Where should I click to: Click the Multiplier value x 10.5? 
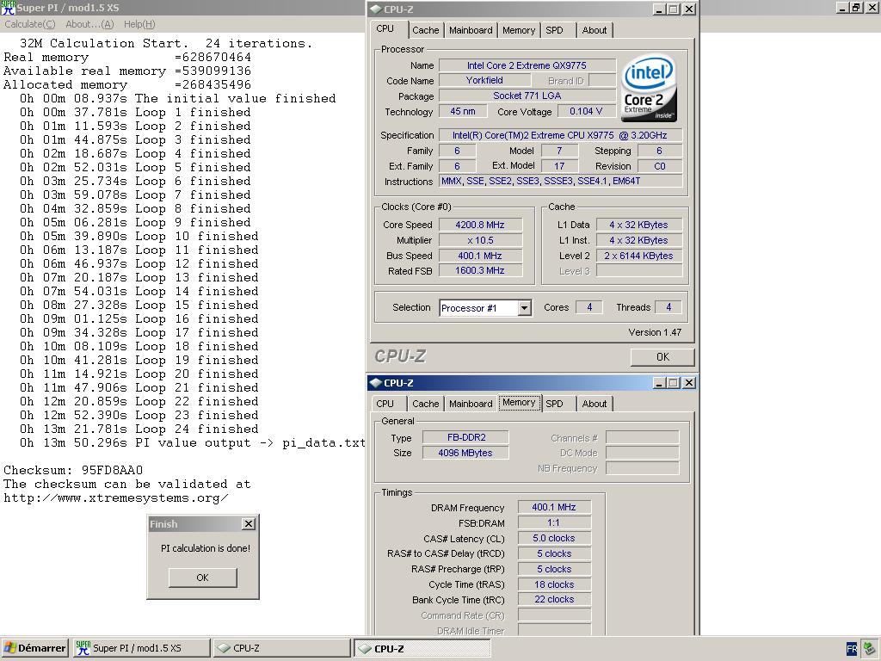(480, 240)
